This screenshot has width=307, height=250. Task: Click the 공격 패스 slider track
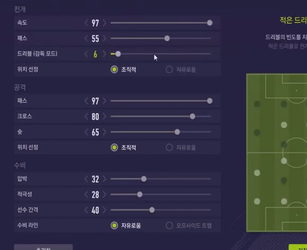(161, 101)
